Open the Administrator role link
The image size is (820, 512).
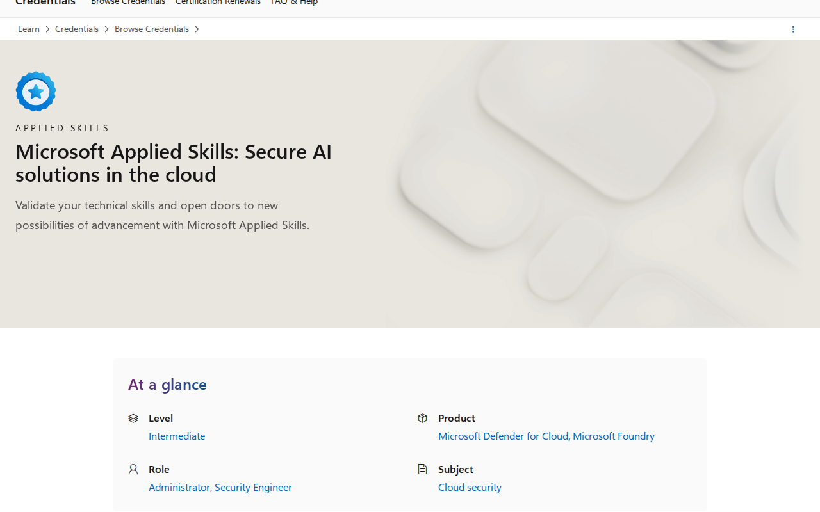179,487
